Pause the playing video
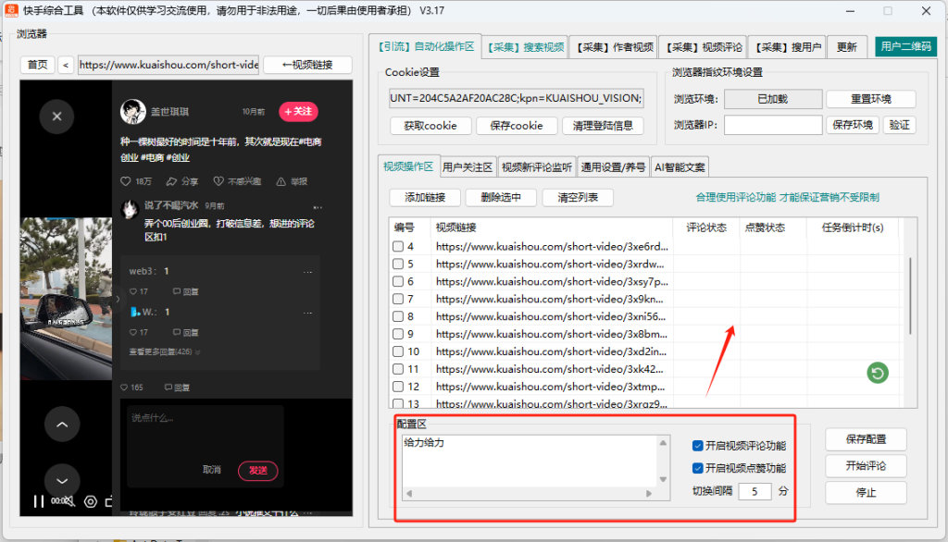This screenshot has width=948, height=542. pos(39,500)
